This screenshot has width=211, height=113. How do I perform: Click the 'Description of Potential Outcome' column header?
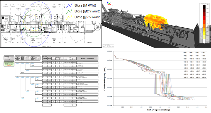87,59
